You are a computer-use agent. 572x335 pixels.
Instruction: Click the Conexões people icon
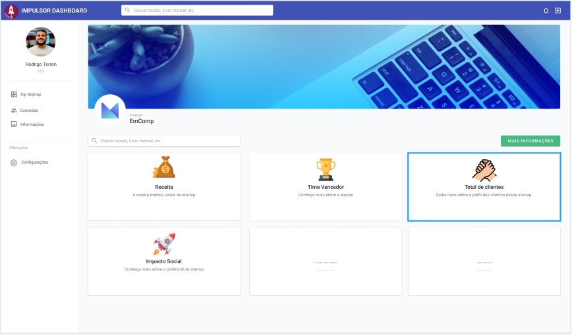point(14,111)
